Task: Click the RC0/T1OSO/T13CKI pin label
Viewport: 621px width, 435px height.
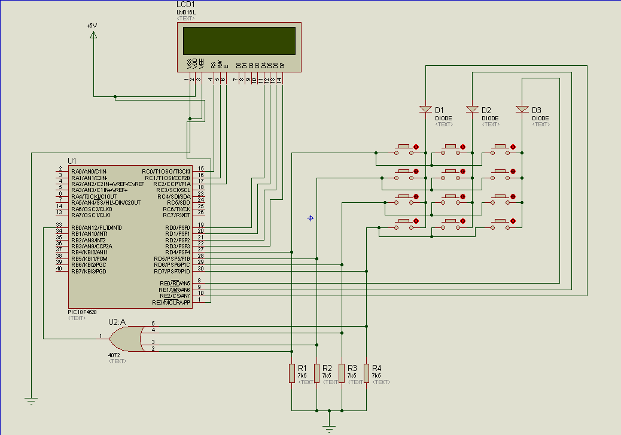Action: point(166,172)
